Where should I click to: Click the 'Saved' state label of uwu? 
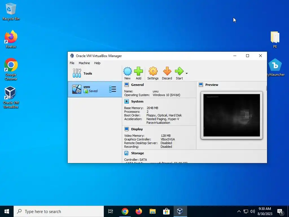click(93, 91)
